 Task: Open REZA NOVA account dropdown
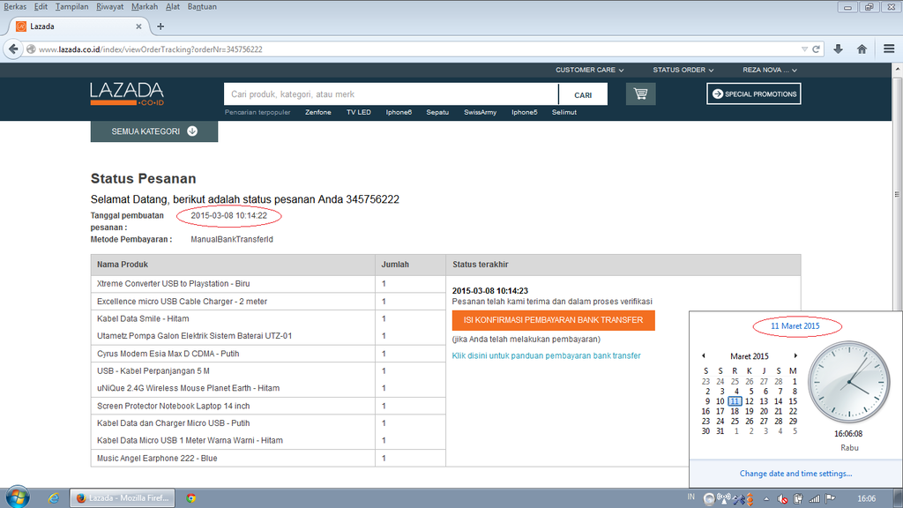coord(769,70)
